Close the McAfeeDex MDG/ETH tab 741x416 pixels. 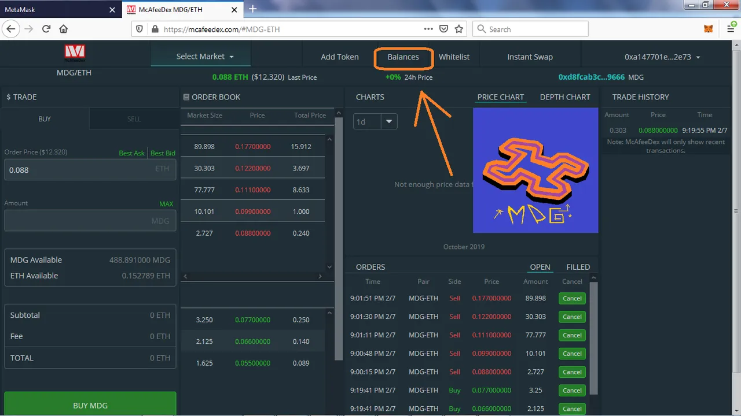pyautogui.click(x=236, y=10)
